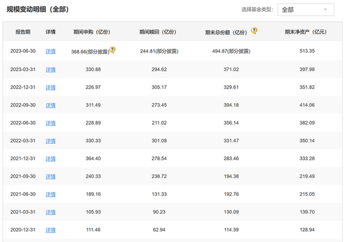
Task: Click redemption value 278.54
Action: [159, 158]
